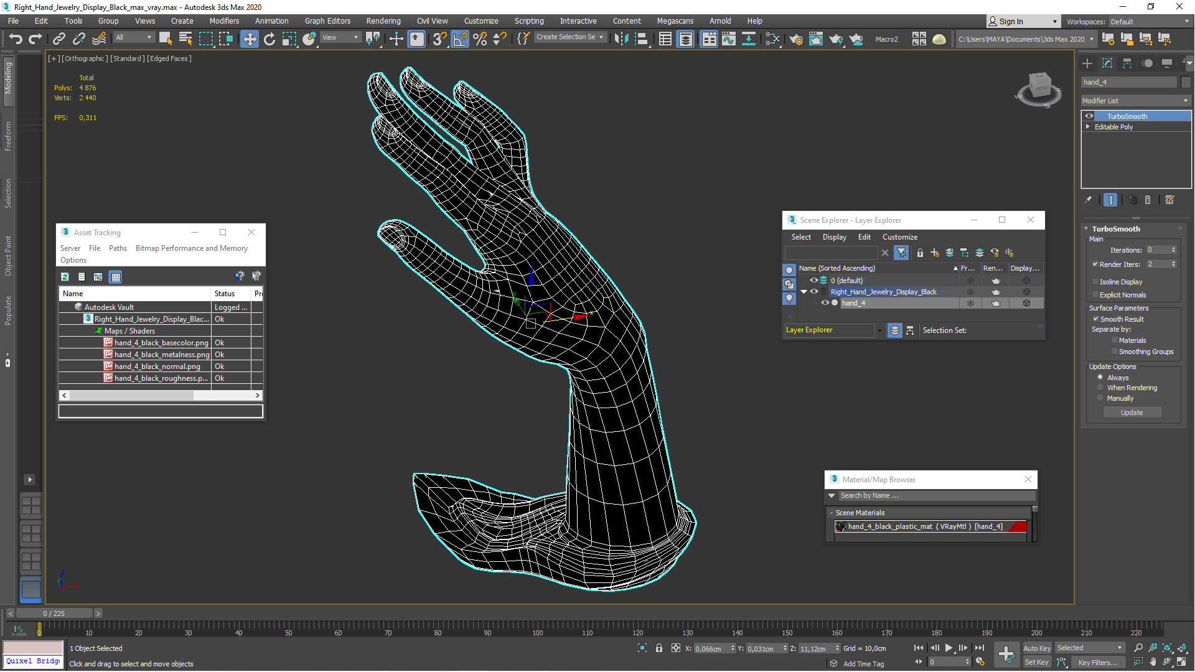1195x672 pixels.
Task: Uncheck the Smooth Result checkbox
Action: [x=1095, y=319]
